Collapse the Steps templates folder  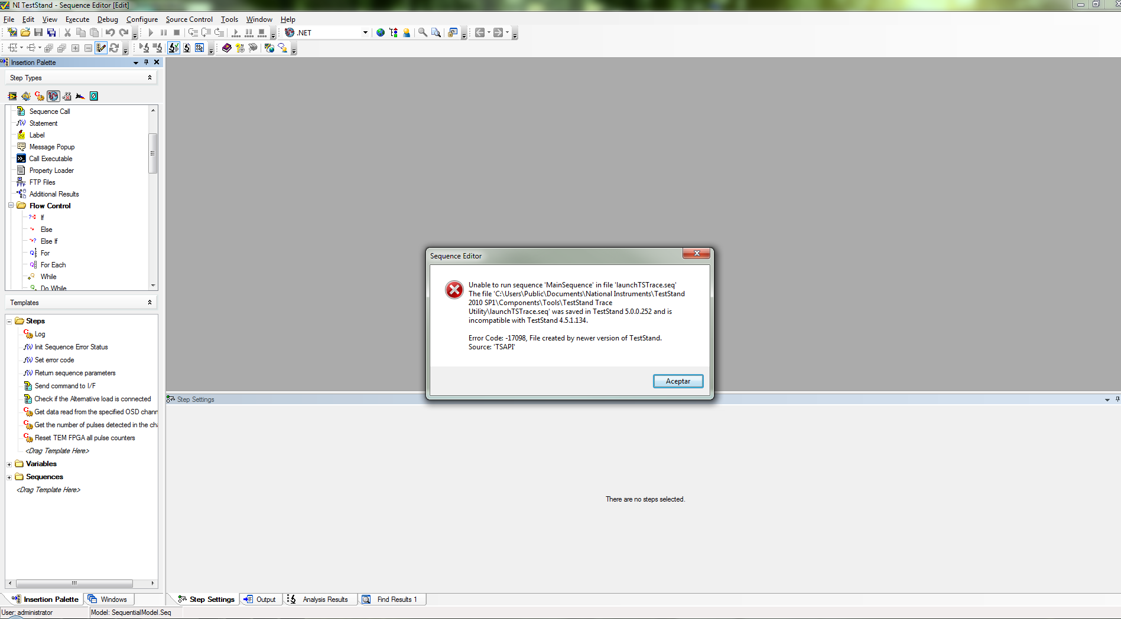[9, 322]
